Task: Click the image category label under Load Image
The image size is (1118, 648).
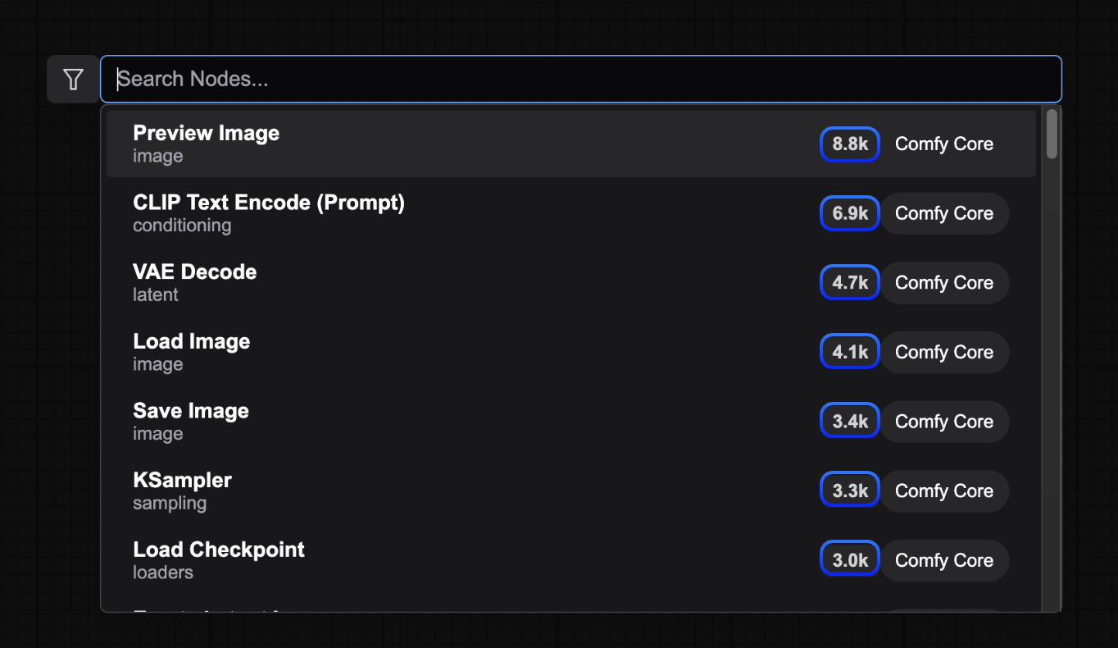Action: 157,364
